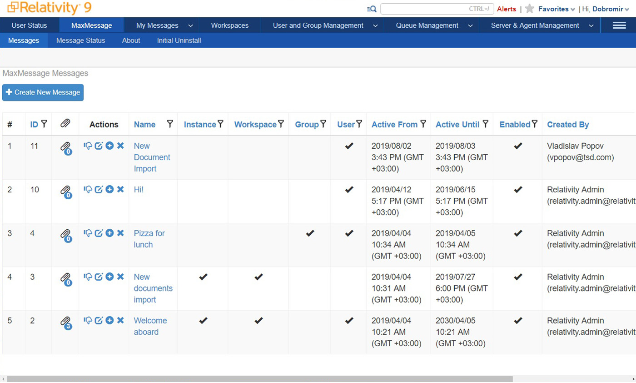The image size is (636, 383).
Task: Open the Enabled column filter
Action: click(535, 124)
